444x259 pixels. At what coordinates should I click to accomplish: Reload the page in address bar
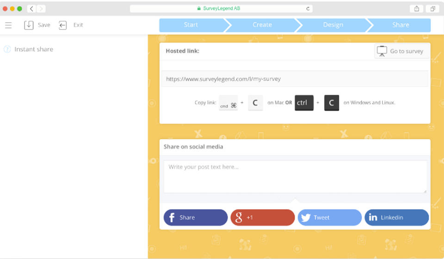tap(308, 9)
